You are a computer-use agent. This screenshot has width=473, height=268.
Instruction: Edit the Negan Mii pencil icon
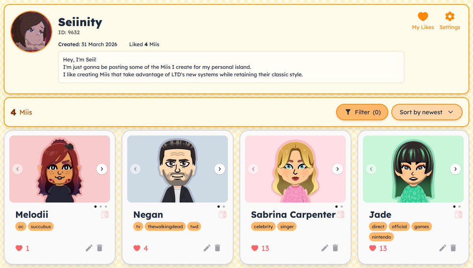(207, 248)
